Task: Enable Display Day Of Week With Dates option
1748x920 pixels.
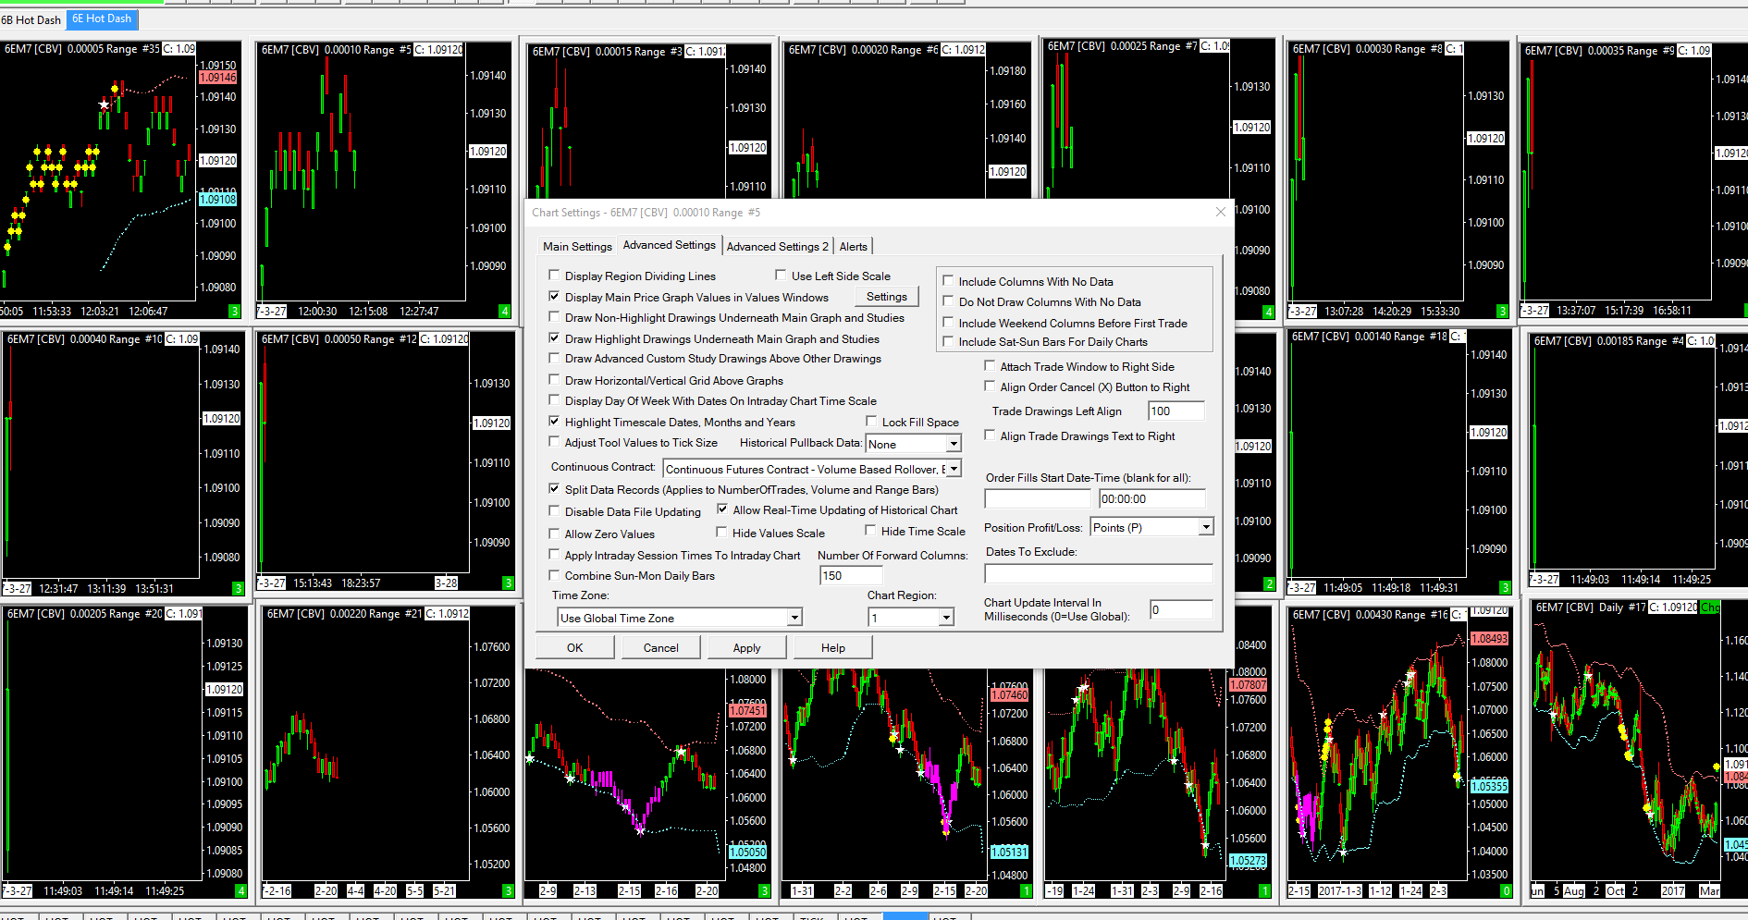Action: click(554, 400)
